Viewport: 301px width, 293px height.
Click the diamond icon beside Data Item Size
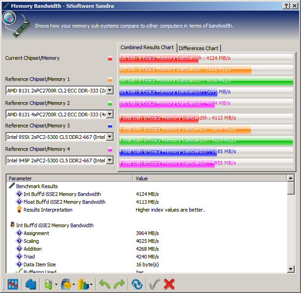[19, 264]
